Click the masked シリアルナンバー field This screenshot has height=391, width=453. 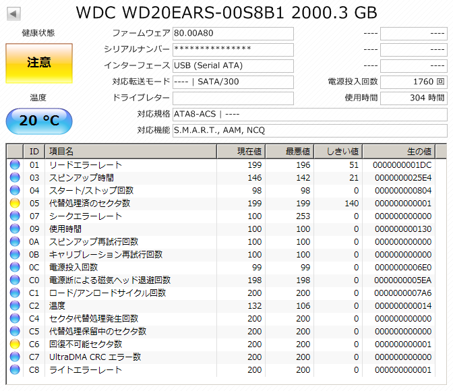tap(233, 50)
